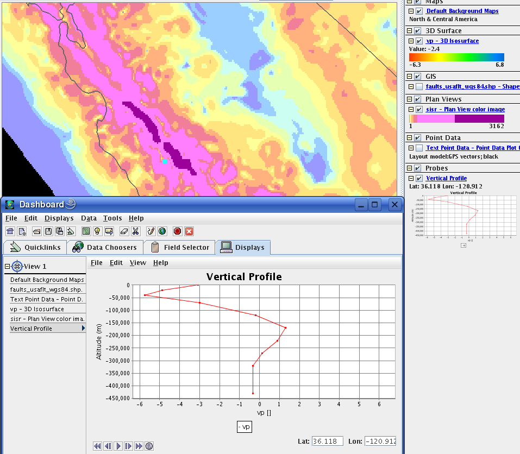The height and width of the screenshot is (454, 520).
Task: Jump to the first animation frame
Action: [x=97, y=446]
